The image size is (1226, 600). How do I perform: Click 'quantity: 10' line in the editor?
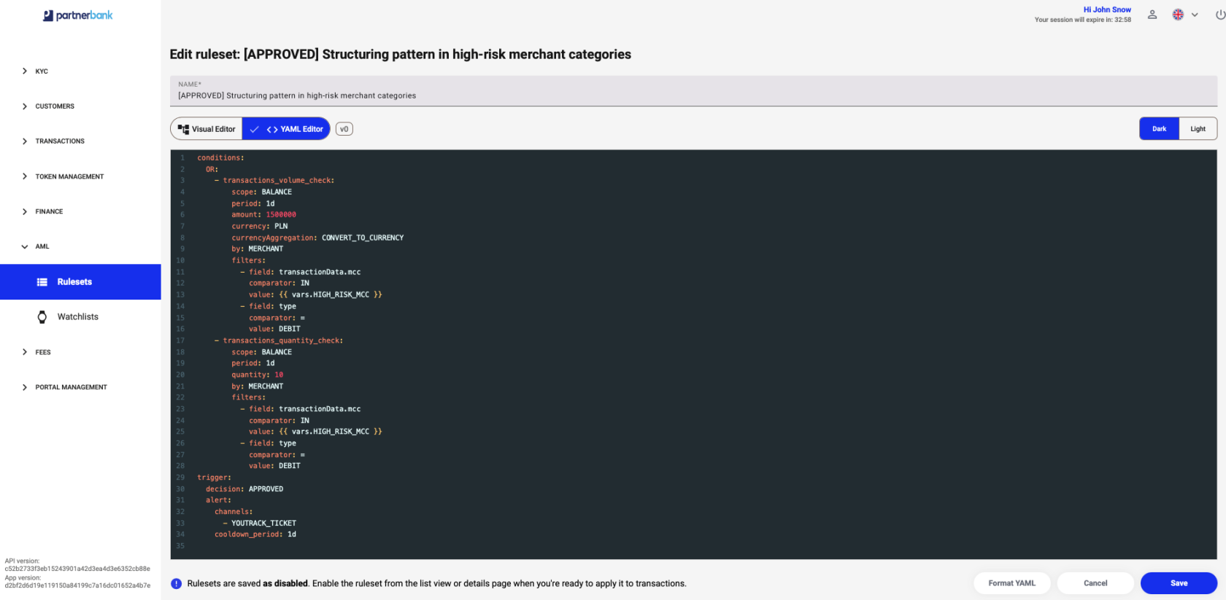257,375
